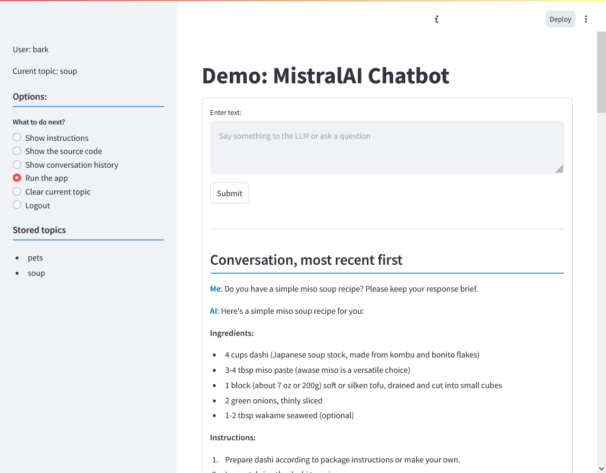Image resolution: width=606 pixels, height=473 pixels.
Task: Select the Show instructions option
Action: click(51, 138)
